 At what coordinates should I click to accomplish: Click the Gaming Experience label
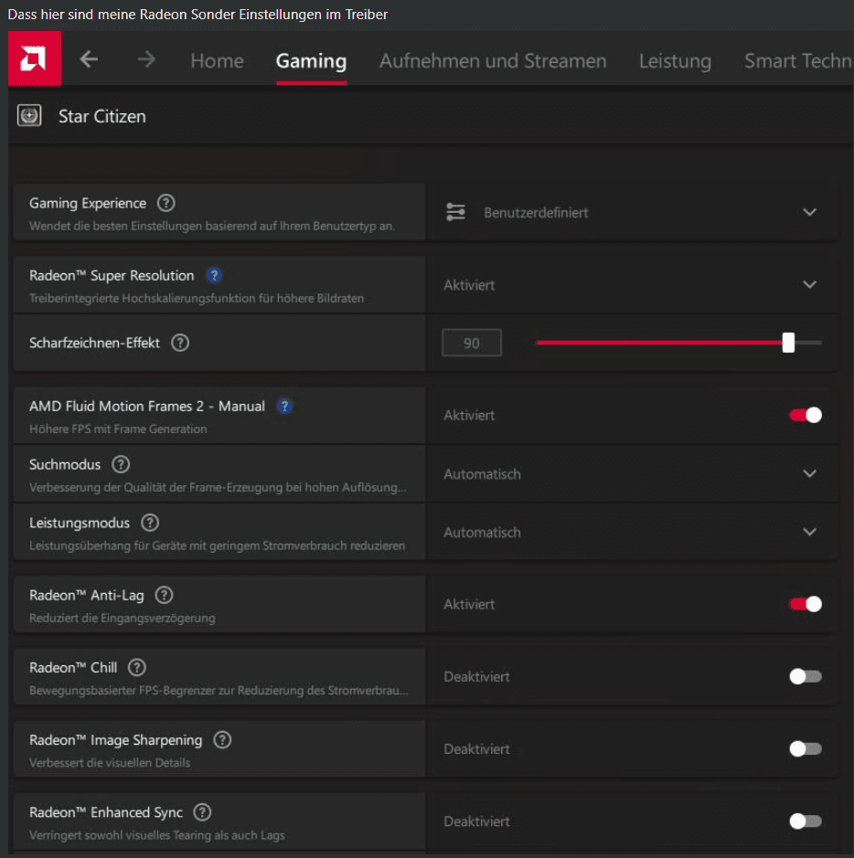[x=88, y=204]
